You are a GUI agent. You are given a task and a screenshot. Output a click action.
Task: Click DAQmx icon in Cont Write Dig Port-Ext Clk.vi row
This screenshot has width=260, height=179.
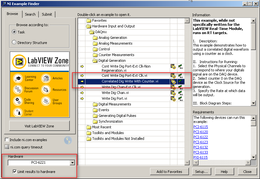[181, 75]
